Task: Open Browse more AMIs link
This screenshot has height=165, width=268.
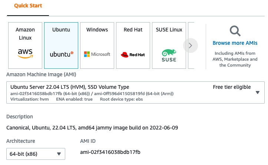Action: (x=235, y=43)
